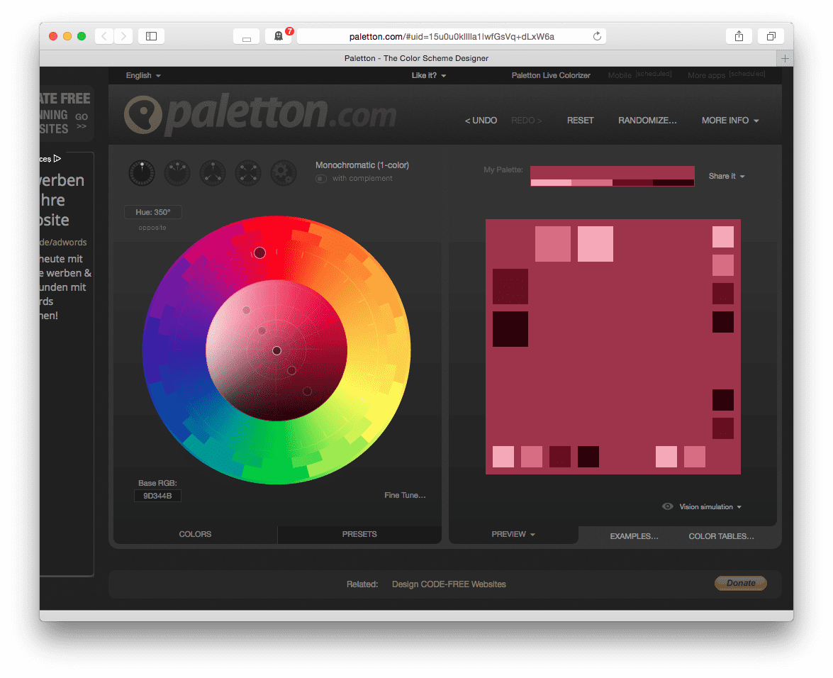Click the UNDO button

481,121
